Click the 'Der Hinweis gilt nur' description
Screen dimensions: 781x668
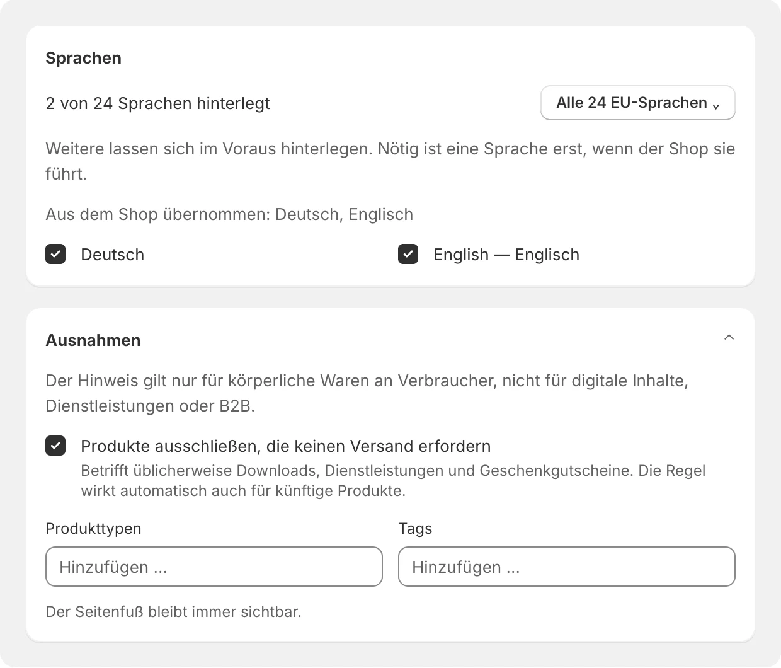[367, 393]
